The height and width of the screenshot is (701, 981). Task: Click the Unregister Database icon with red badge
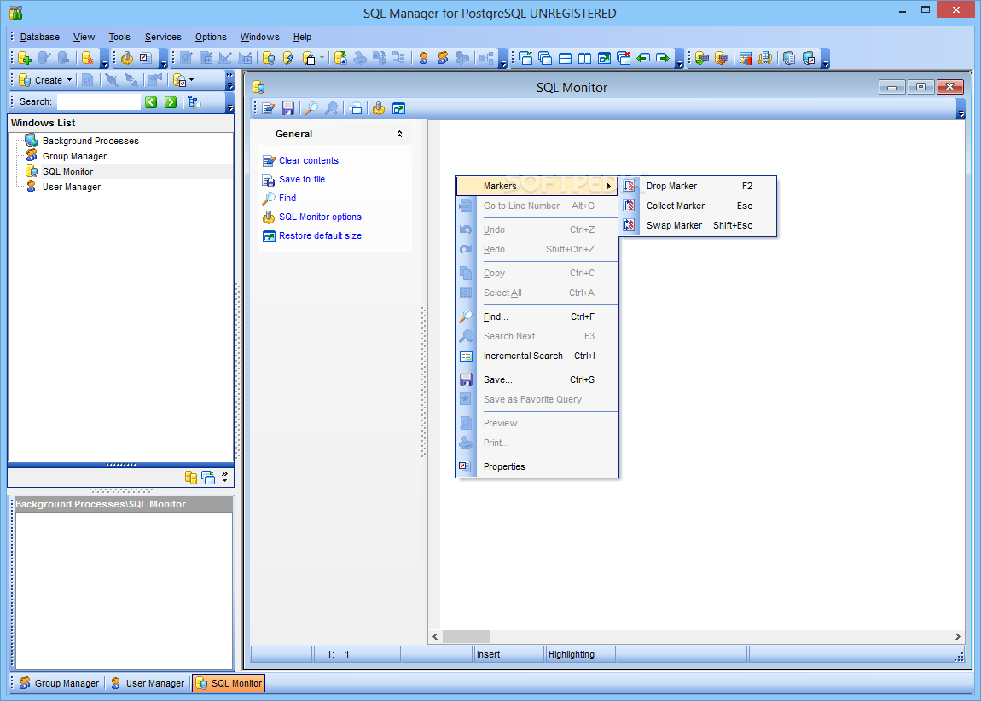[x=88, y=58]
